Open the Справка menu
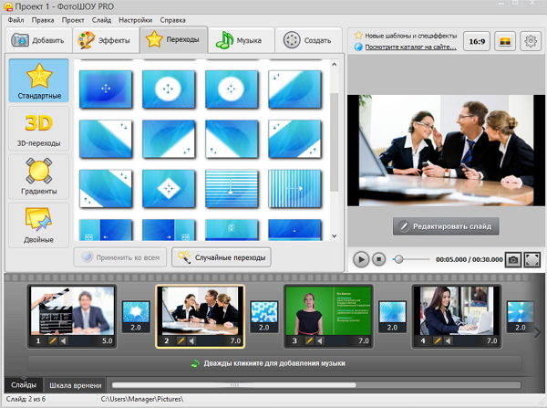Viewport: 547px width, 408px height. pos(172,20)
